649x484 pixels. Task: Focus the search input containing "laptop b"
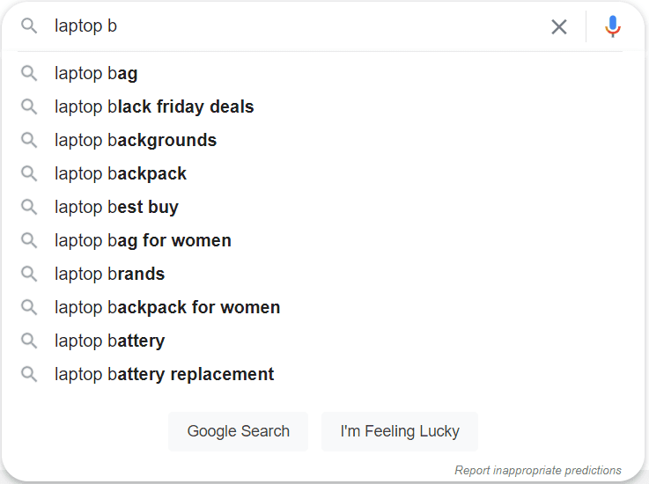coord(291,26)
